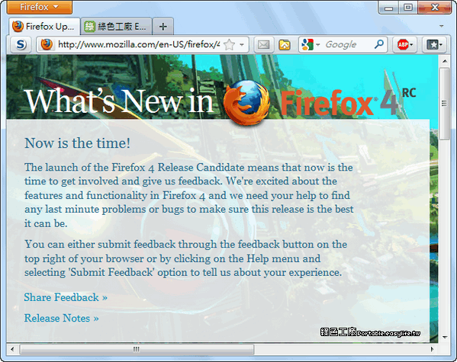The width and height of the screenshot is (457, 362).
Task: Open a new tab with plus button
Action: [x=163, y=27]
